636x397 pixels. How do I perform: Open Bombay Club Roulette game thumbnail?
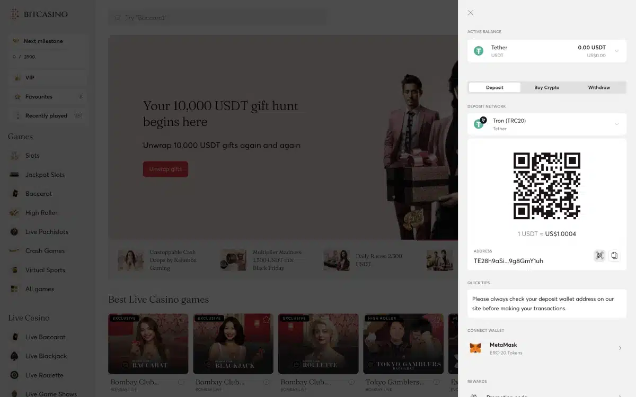click(x=318, y=344)
